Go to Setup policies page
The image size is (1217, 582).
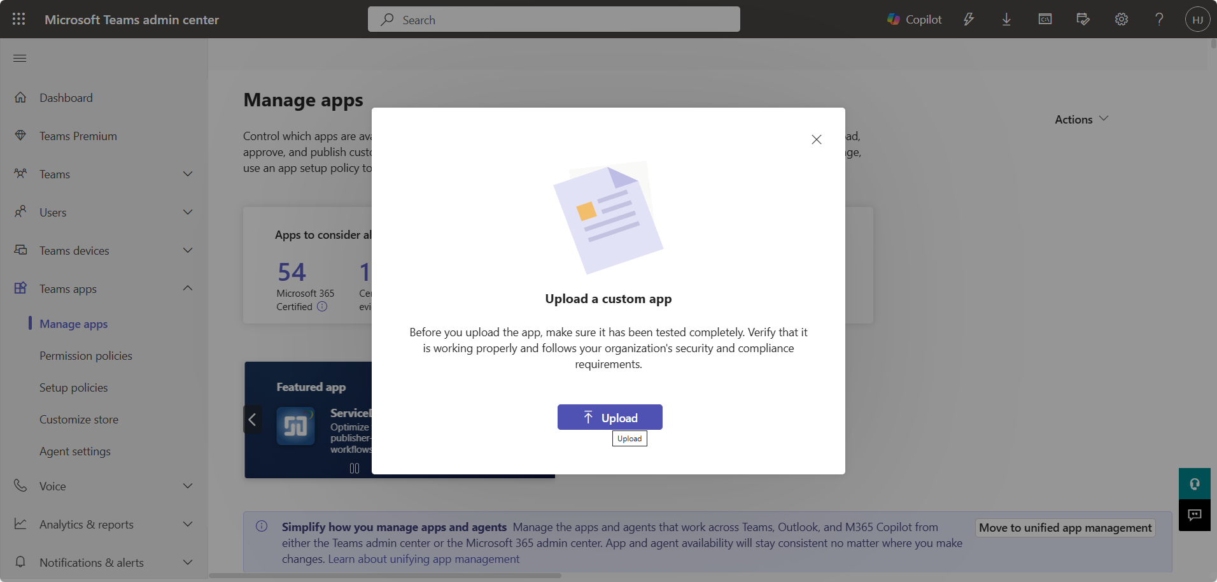74,388
